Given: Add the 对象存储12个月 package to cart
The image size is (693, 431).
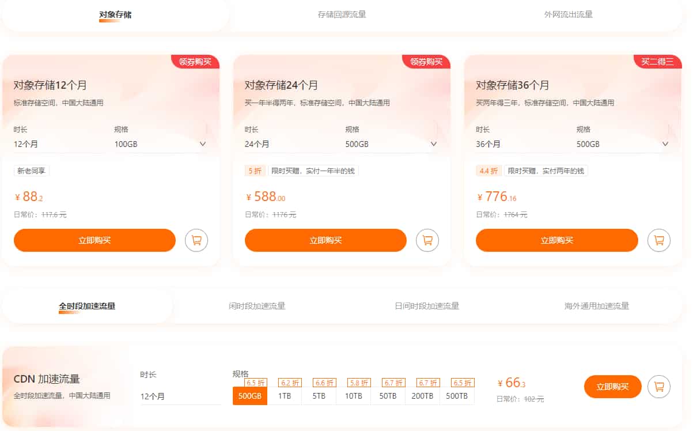Looking at the screenshot, I should 196,240.
